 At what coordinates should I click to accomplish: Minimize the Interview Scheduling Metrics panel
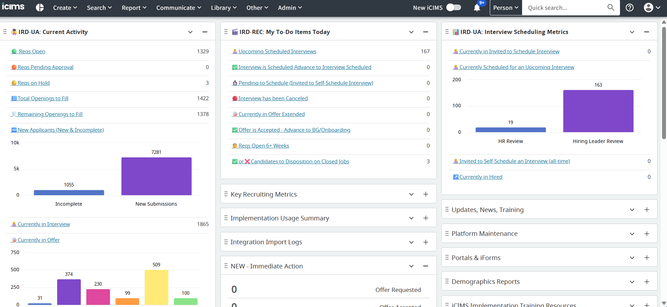647,32
